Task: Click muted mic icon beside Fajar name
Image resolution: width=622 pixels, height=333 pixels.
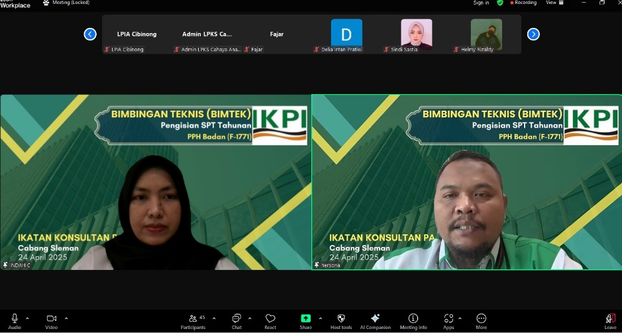Action: coord(246,50)
